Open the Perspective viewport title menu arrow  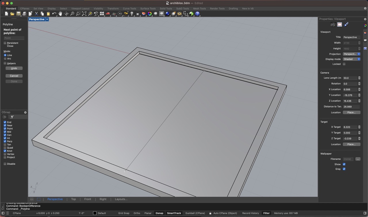tap(47, 19)
